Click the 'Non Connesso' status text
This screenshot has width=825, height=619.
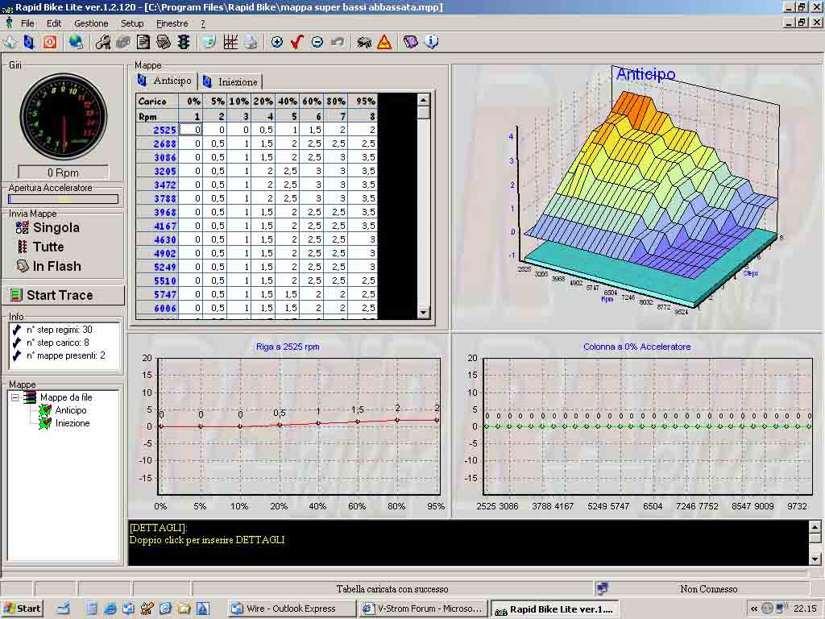point(709,589)
